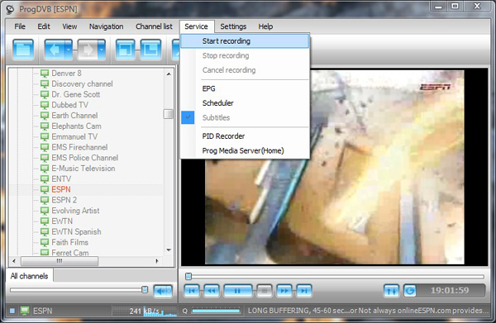496x323 pixels.
Task: Switch to the All channels tab
Action: click(x=30, y=276)
